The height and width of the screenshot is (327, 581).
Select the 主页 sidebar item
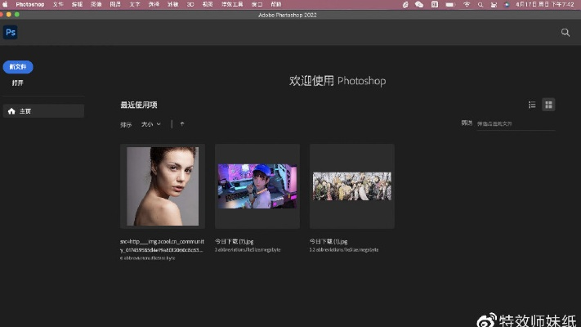[43, 111]
